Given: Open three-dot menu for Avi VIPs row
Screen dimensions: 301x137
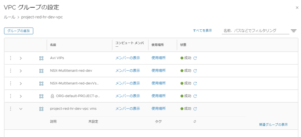Looking at the screenshot, I should click(11, 58).
